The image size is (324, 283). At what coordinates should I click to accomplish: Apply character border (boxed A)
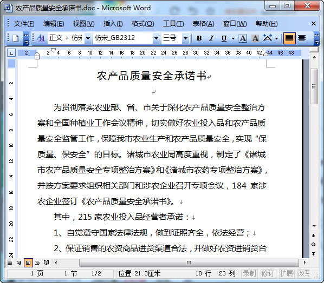243,38
